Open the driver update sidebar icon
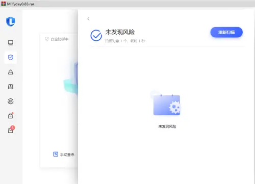This screenshot has width=255, height=184. coord(11,87)
